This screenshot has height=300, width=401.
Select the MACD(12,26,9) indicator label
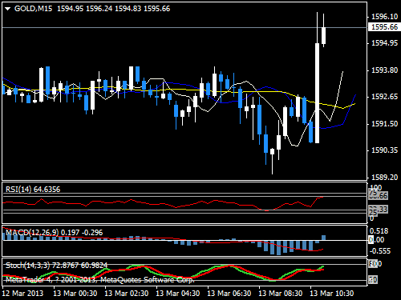[54, 233]
